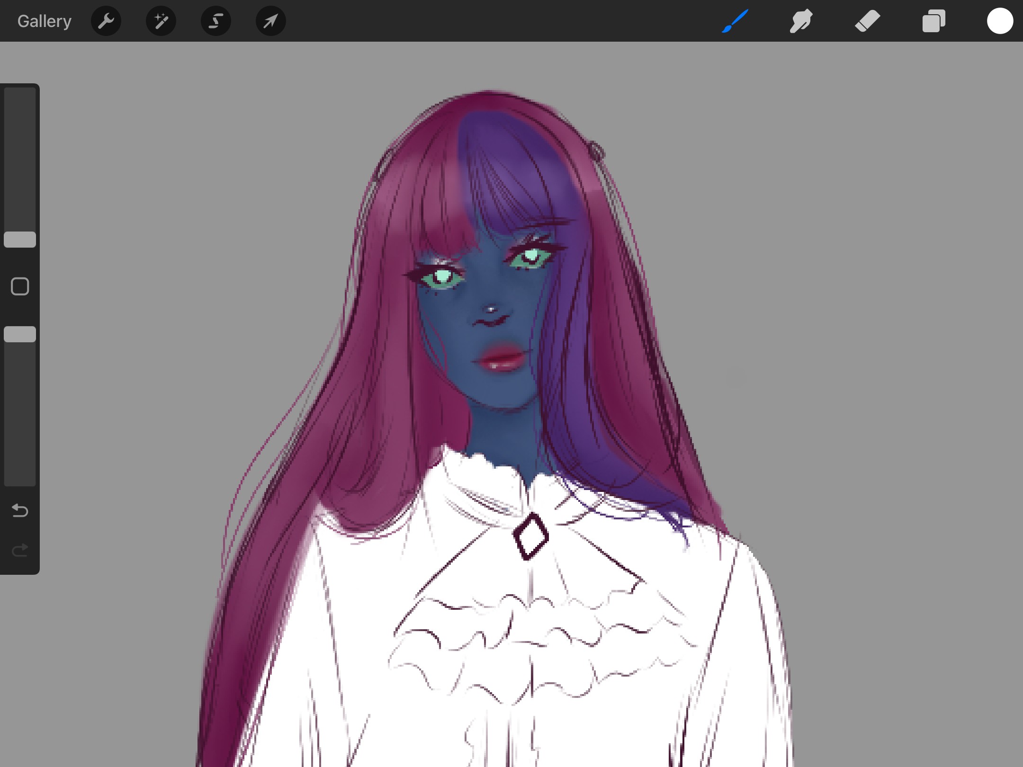
Task: Open the Adjustments magic wand menu
Action: coord(161,21)
